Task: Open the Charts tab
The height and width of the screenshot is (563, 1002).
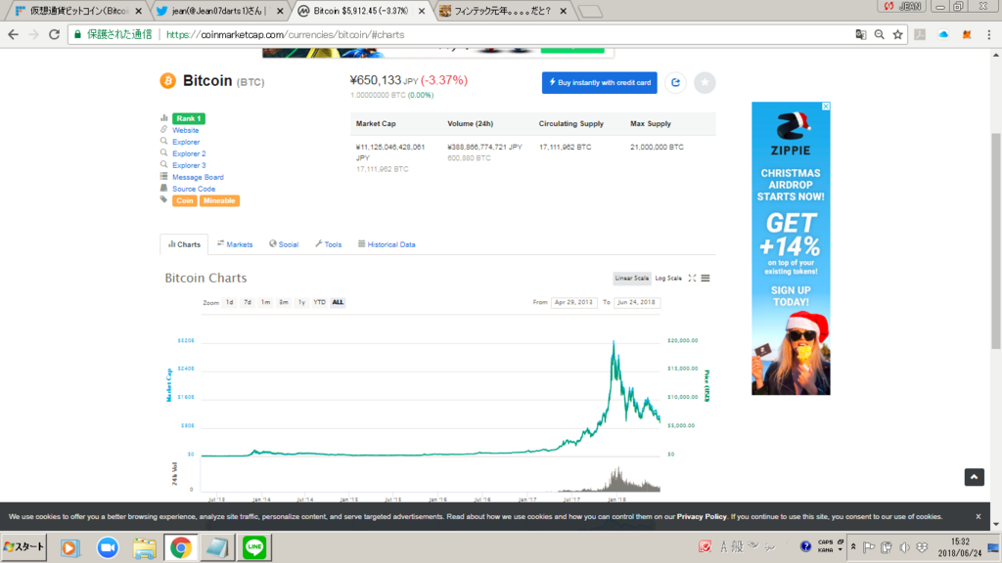Action: [184, 244]
